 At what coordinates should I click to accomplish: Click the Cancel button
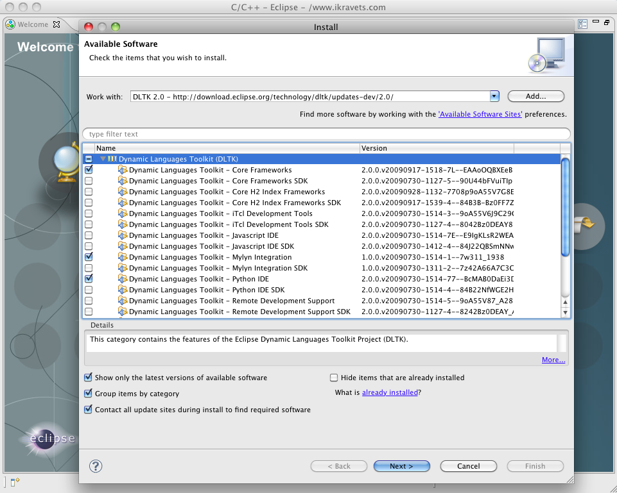click(x=468, y=466)
